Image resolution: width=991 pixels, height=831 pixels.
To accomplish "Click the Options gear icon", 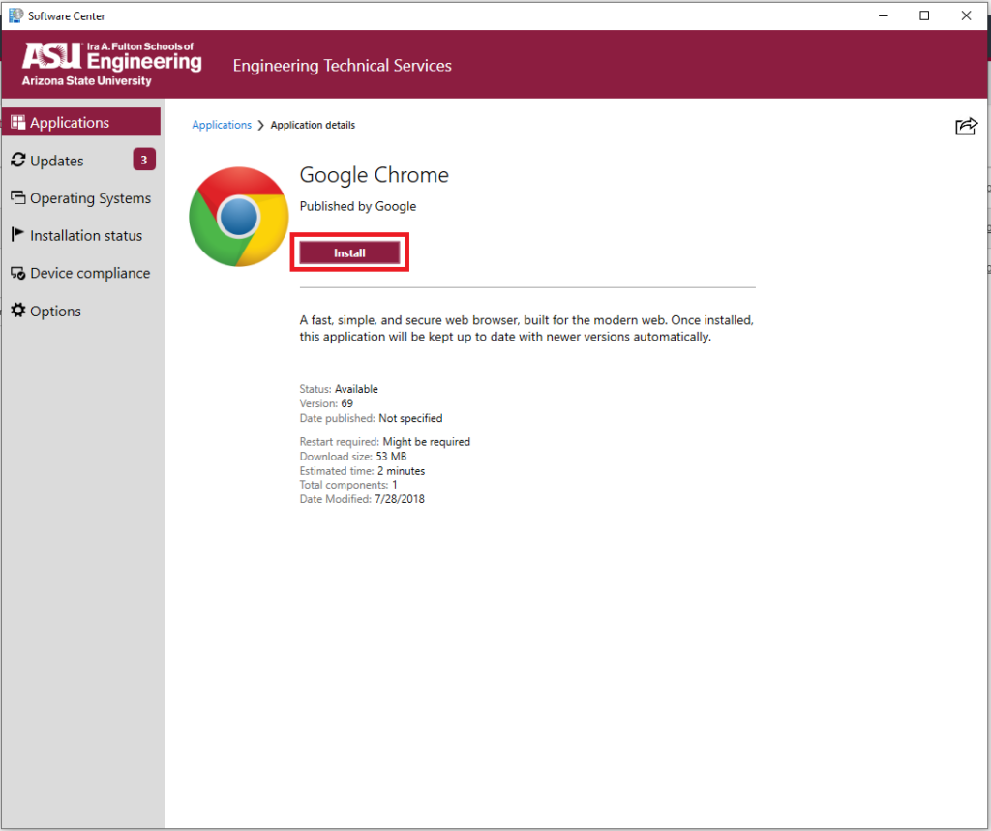I will tap(18, 311).
